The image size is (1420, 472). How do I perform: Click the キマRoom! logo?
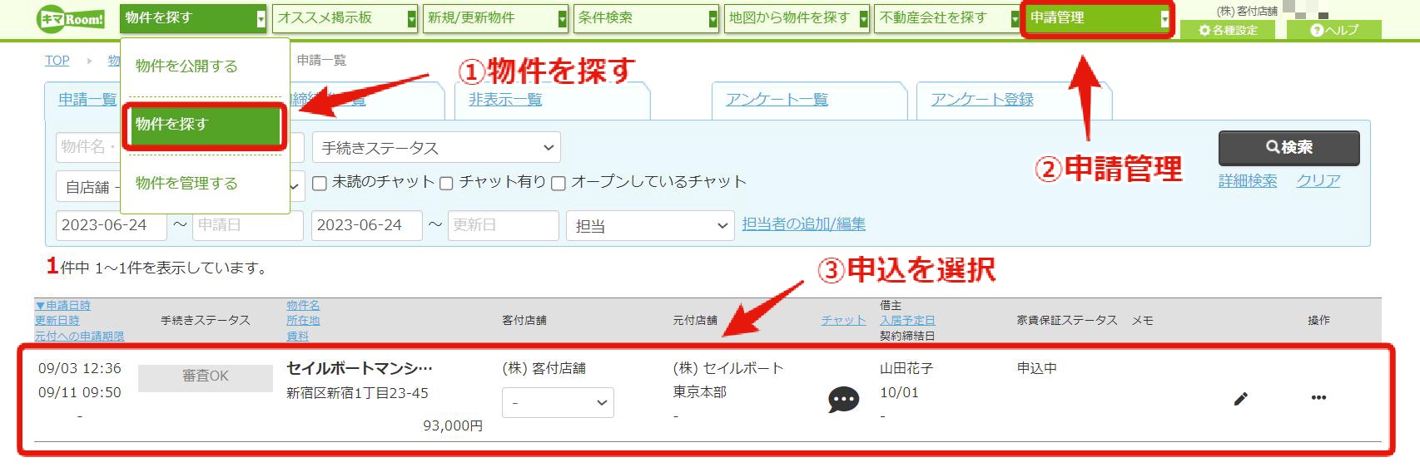(x=71, y=18)
